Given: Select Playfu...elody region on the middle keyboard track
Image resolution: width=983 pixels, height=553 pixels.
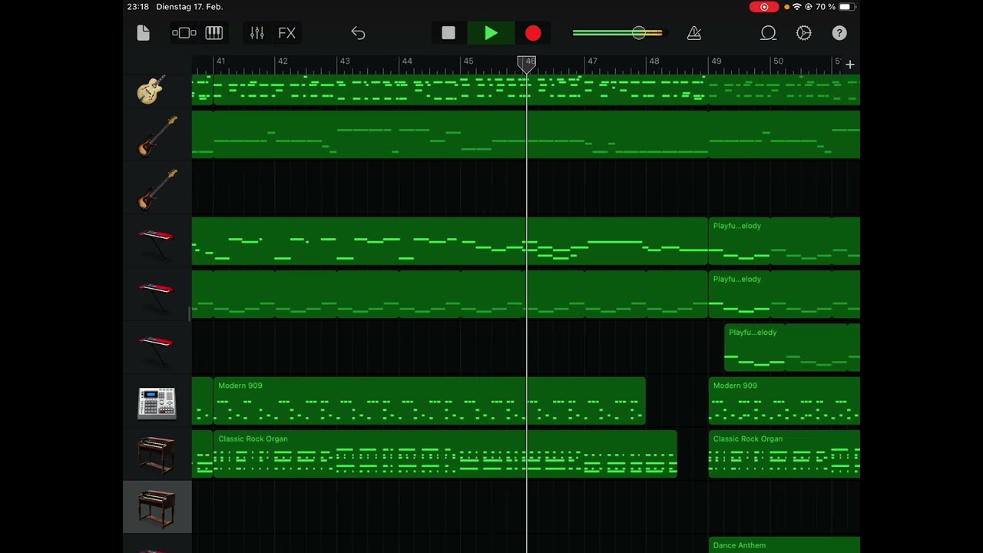Looking at the screenshot, I should 784,294.
